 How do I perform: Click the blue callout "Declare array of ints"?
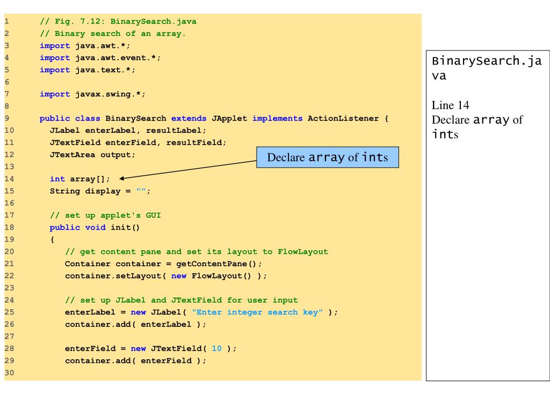pyautogui.click(x=328, y=158)
